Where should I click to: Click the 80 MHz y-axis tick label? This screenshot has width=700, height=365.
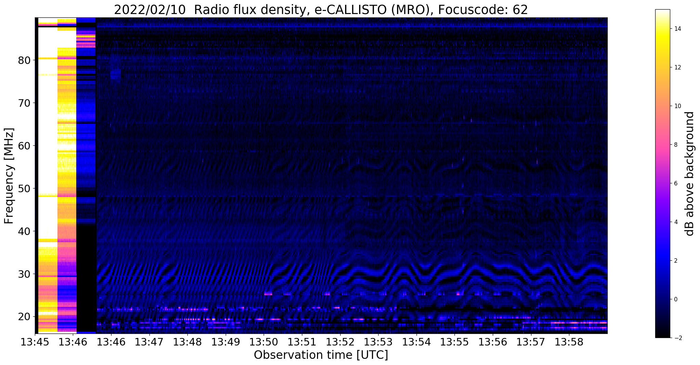coord(24,60)
